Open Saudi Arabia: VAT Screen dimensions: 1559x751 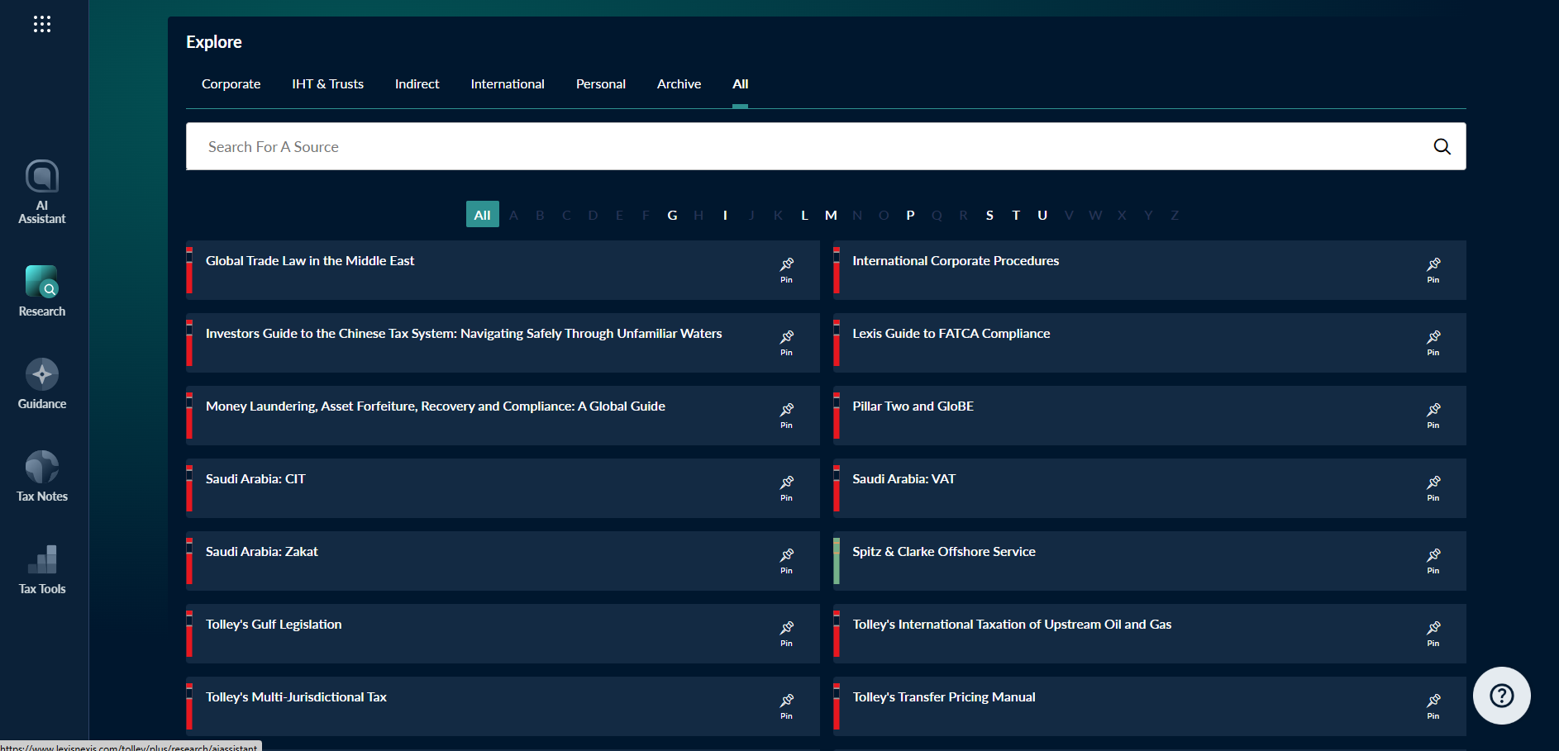(x=903, y=479)
